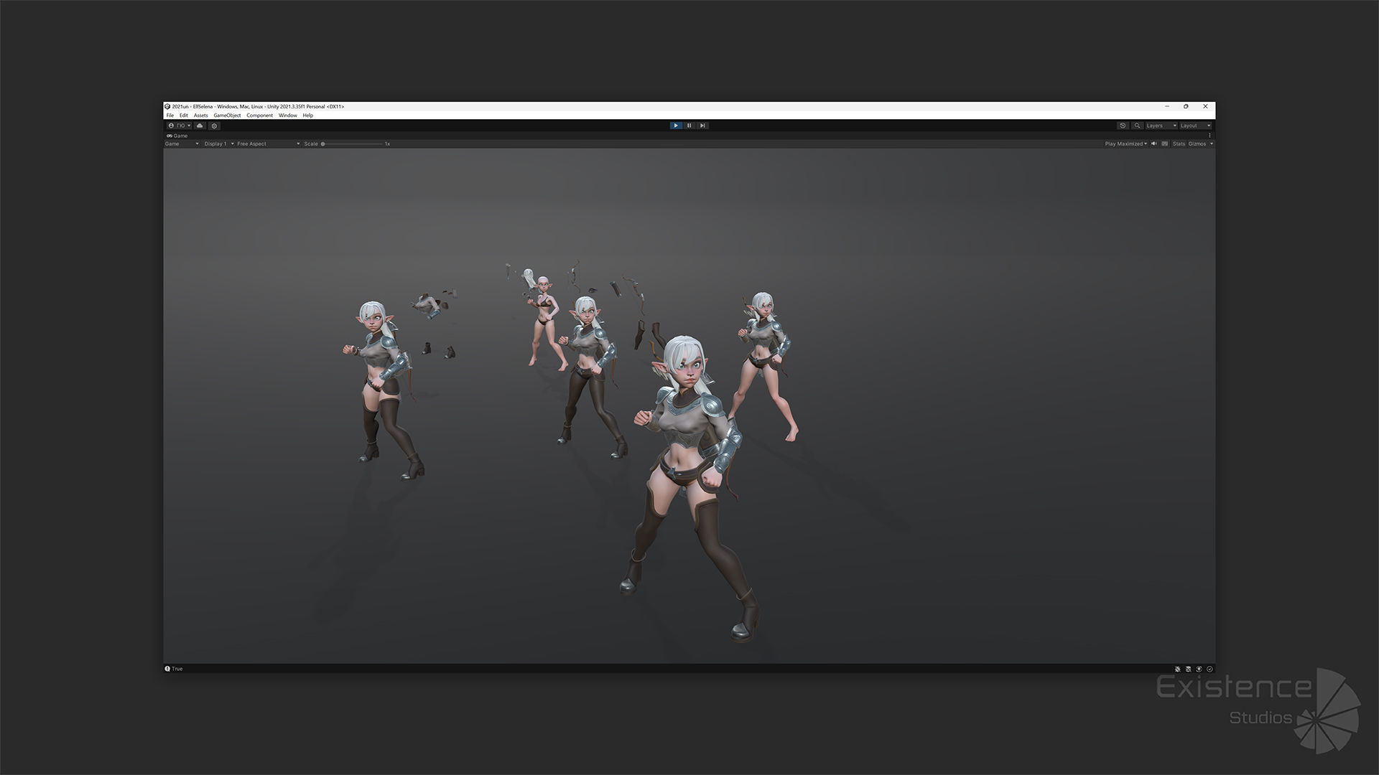Open the Undo History icon

click(1123, 126)
